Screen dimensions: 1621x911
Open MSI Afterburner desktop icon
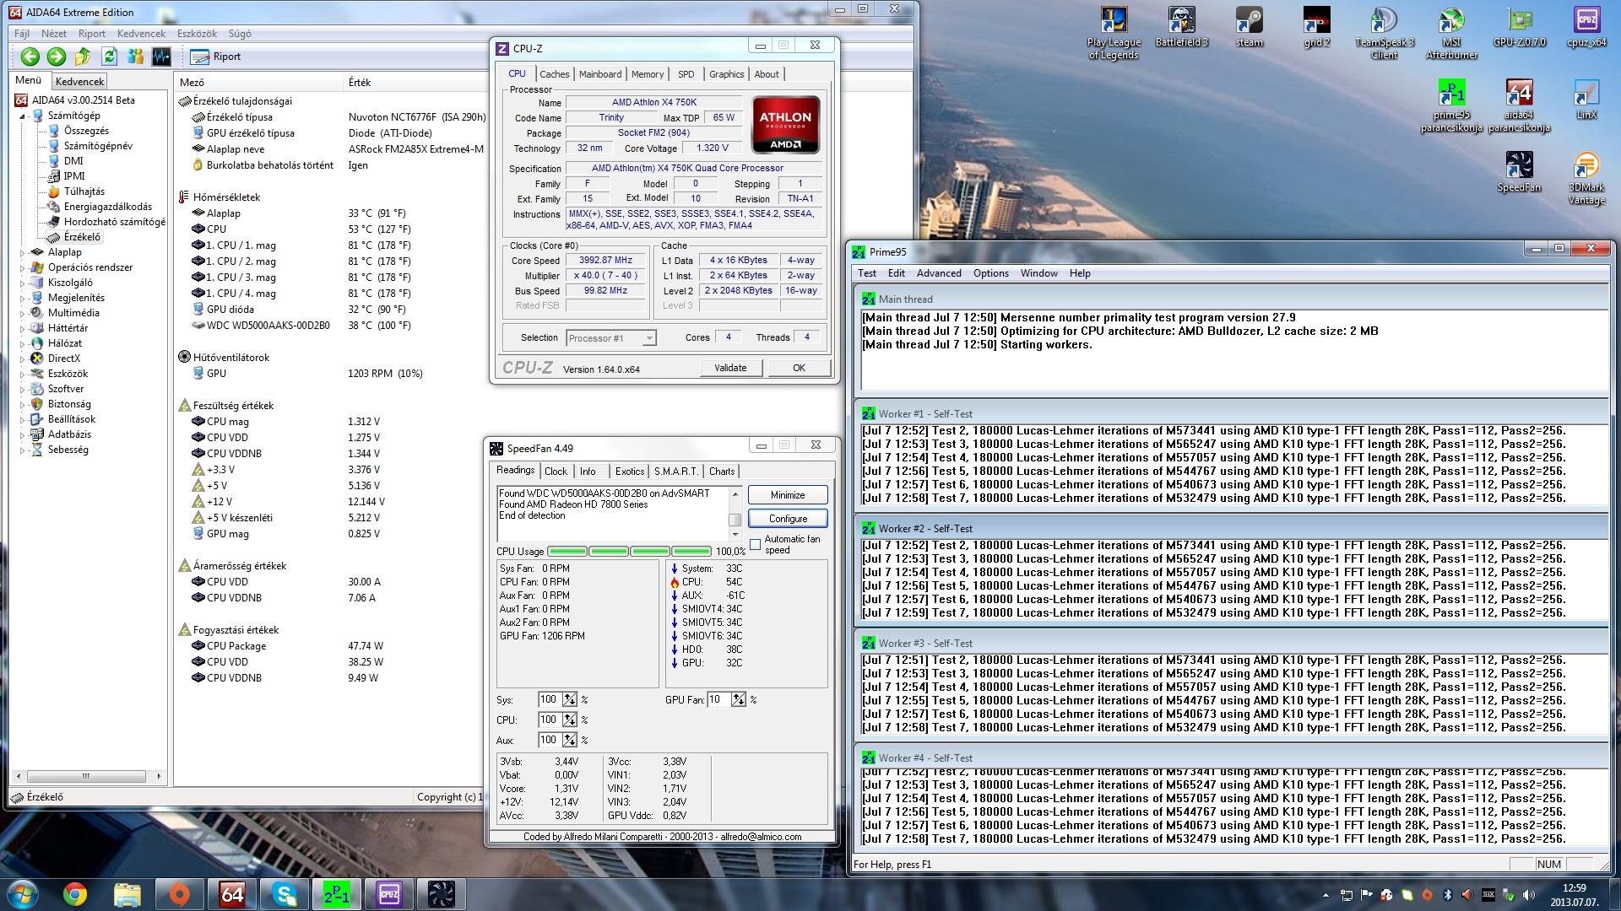1451,34
